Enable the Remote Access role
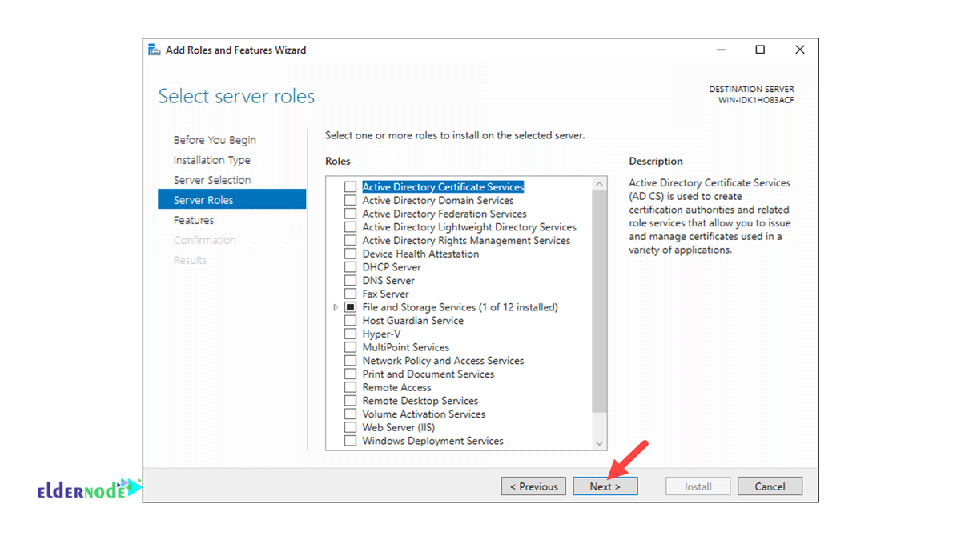The image size is (961, 540). [x=350, y=386]
